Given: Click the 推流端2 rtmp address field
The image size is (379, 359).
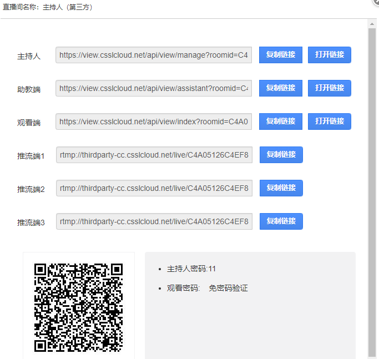Looking at the screenshot, I should [x=154, y=188].
